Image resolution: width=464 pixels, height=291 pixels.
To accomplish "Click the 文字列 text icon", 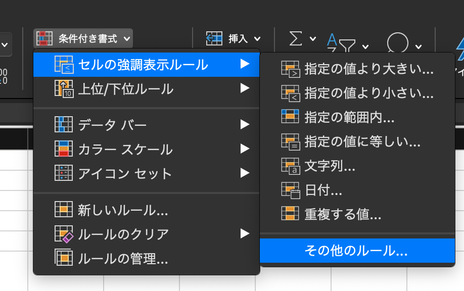I will [291, 166].
